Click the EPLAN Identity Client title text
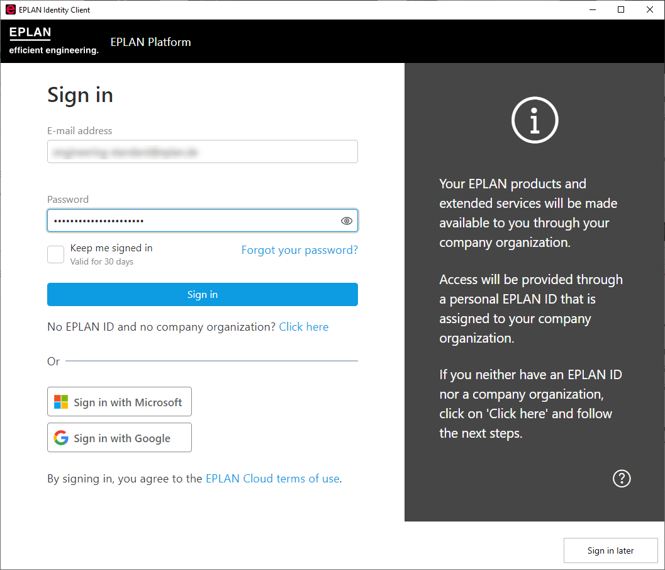Image resolution: width=665 pixels, height=570 pixels. click(55, 9)
